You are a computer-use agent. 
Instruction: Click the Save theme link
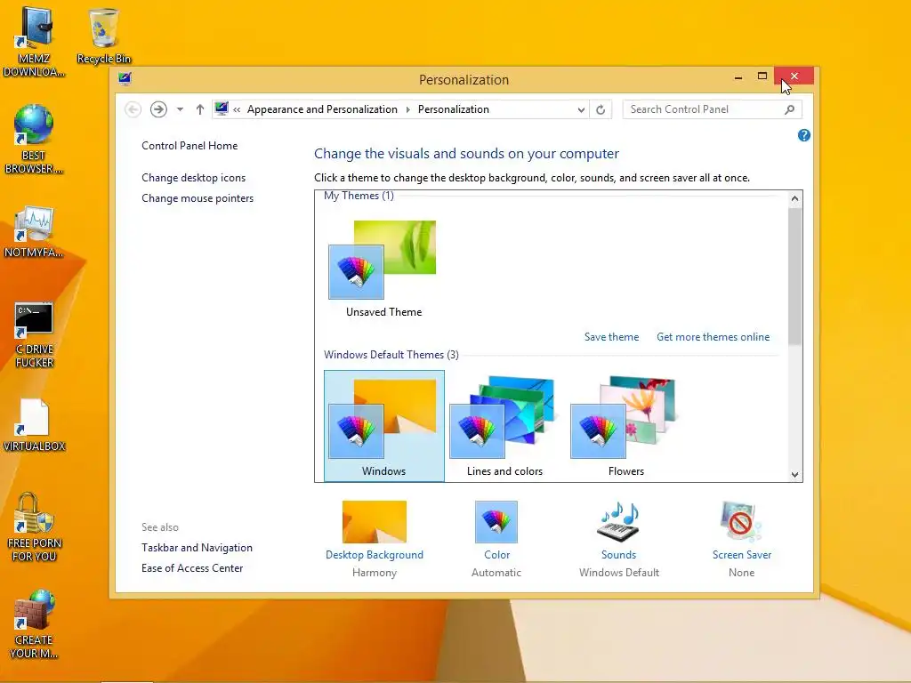click(x=612, y=337)
